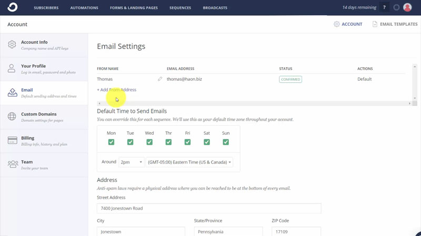Click the Account gear icon in header
Screen dimensions: 421x236
click(x=337, y=24)
